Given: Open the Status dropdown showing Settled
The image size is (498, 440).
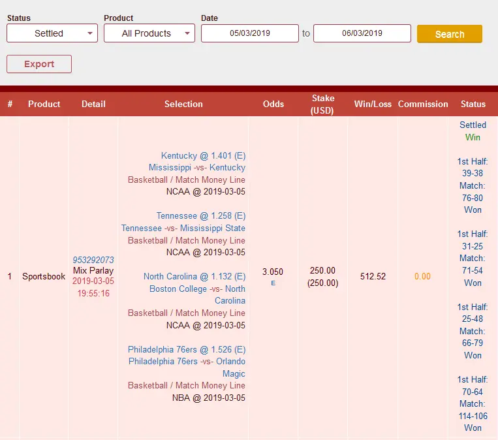Looking at the screenshot, I should click(x=52, y=33).
